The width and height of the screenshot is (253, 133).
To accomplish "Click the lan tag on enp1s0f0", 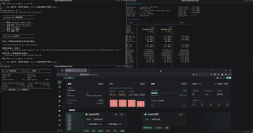I will click(x=147, y=119).
